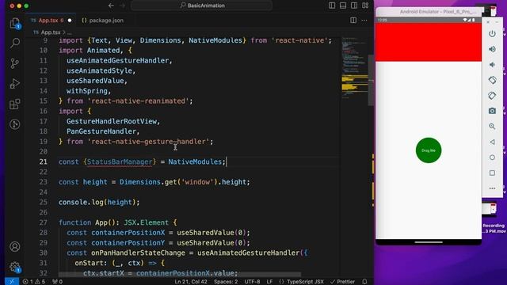Open the Manage settings gear
This screenshot has height=285, width=507.
click(14, 267)
